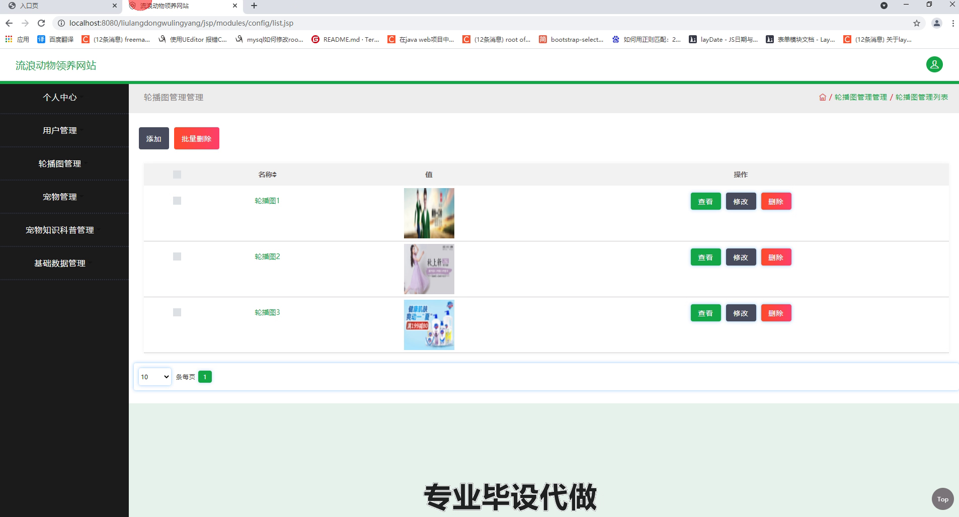
Task: Click the 操作 column header
Action: click(741, 175)
